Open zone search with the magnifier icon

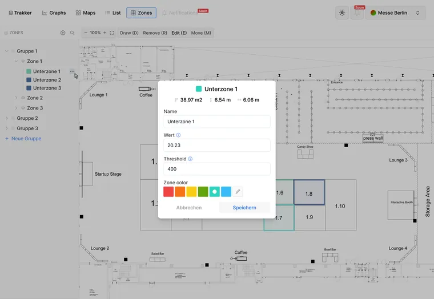[x=72, y=33]
